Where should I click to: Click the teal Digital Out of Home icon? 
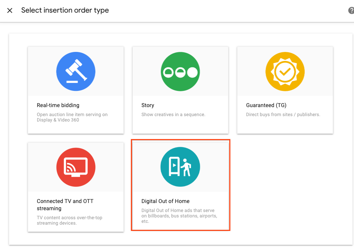tap(180, 167)
